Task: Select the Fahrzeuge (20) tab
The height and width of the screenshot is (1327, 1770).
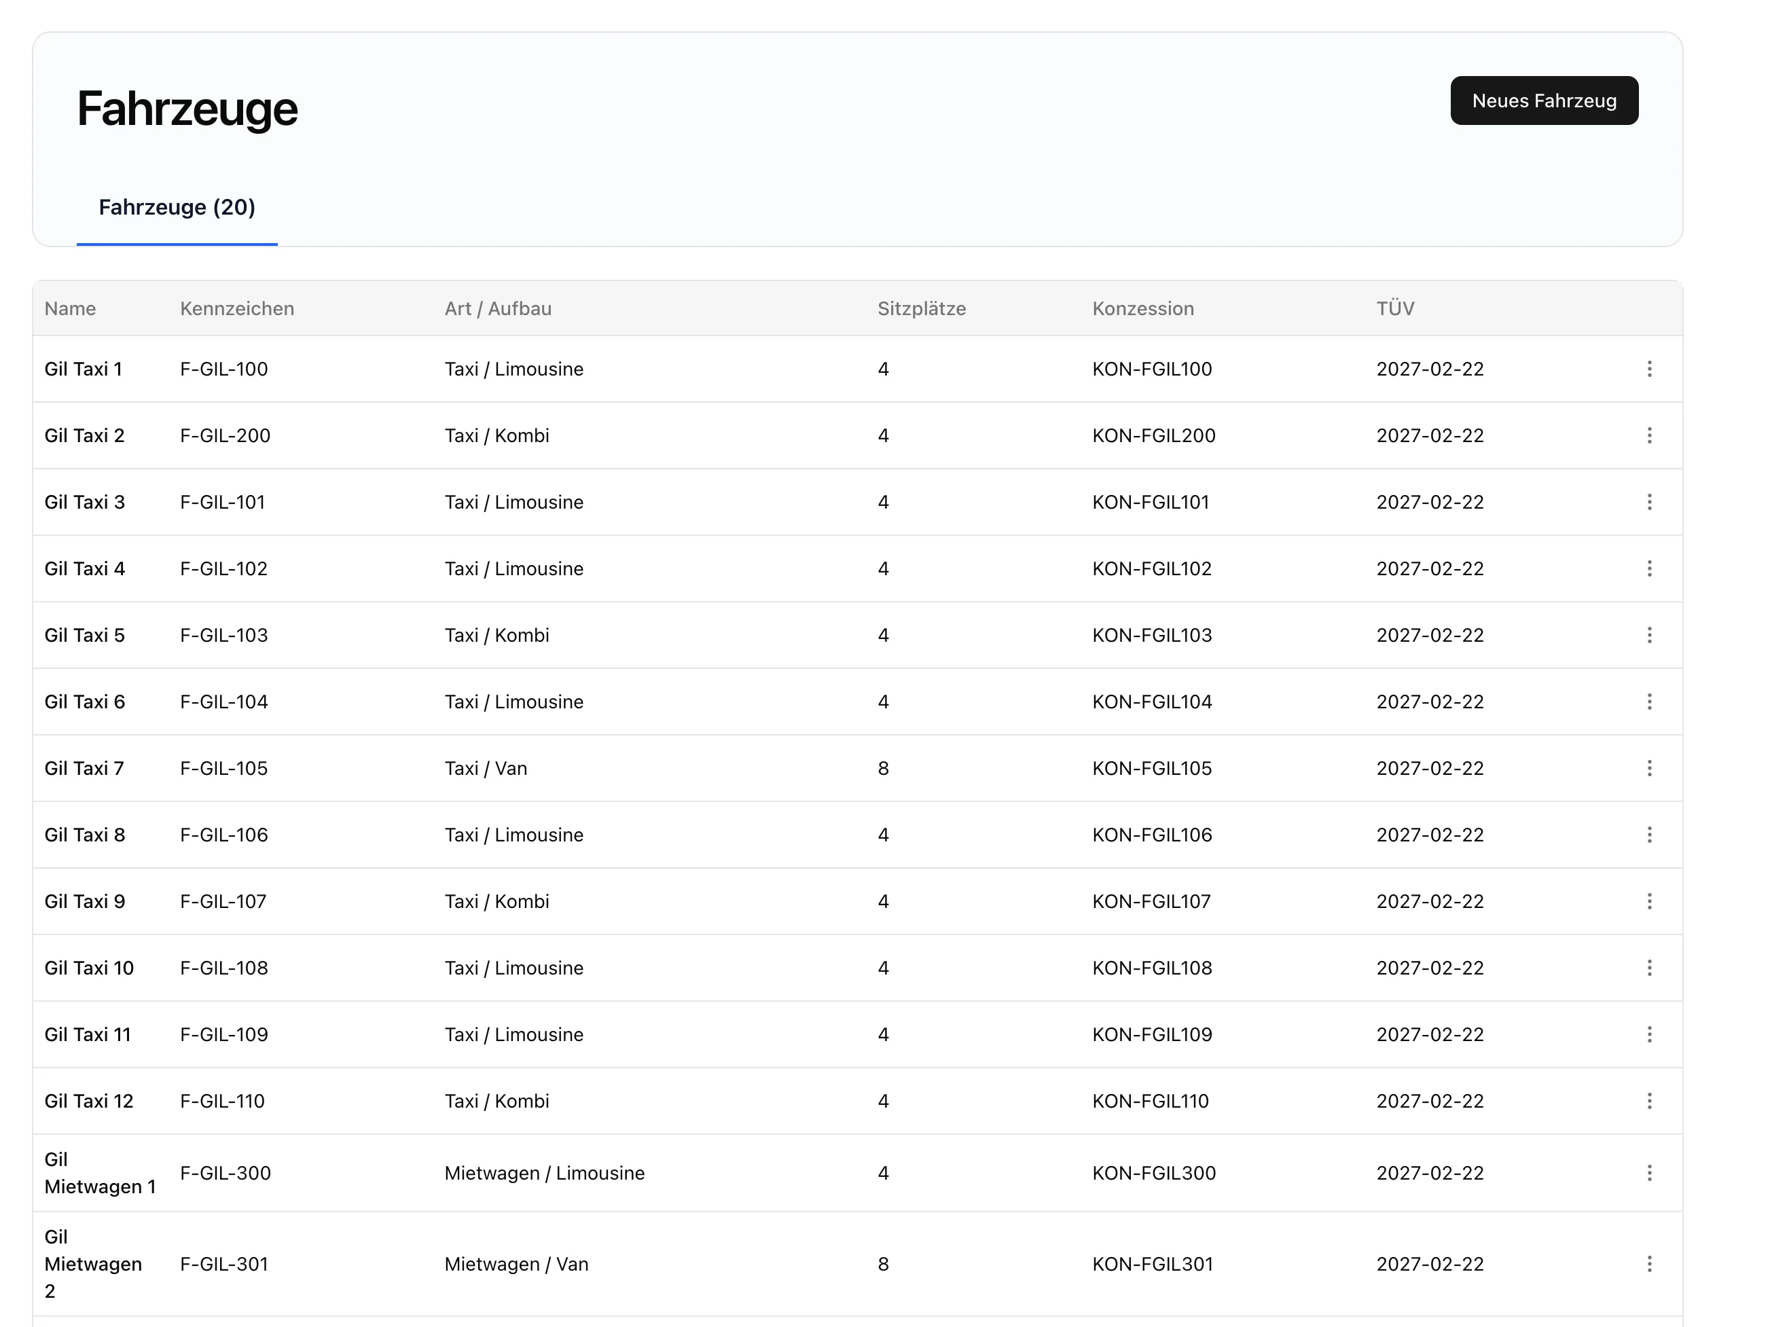Action: pos(177,208)
